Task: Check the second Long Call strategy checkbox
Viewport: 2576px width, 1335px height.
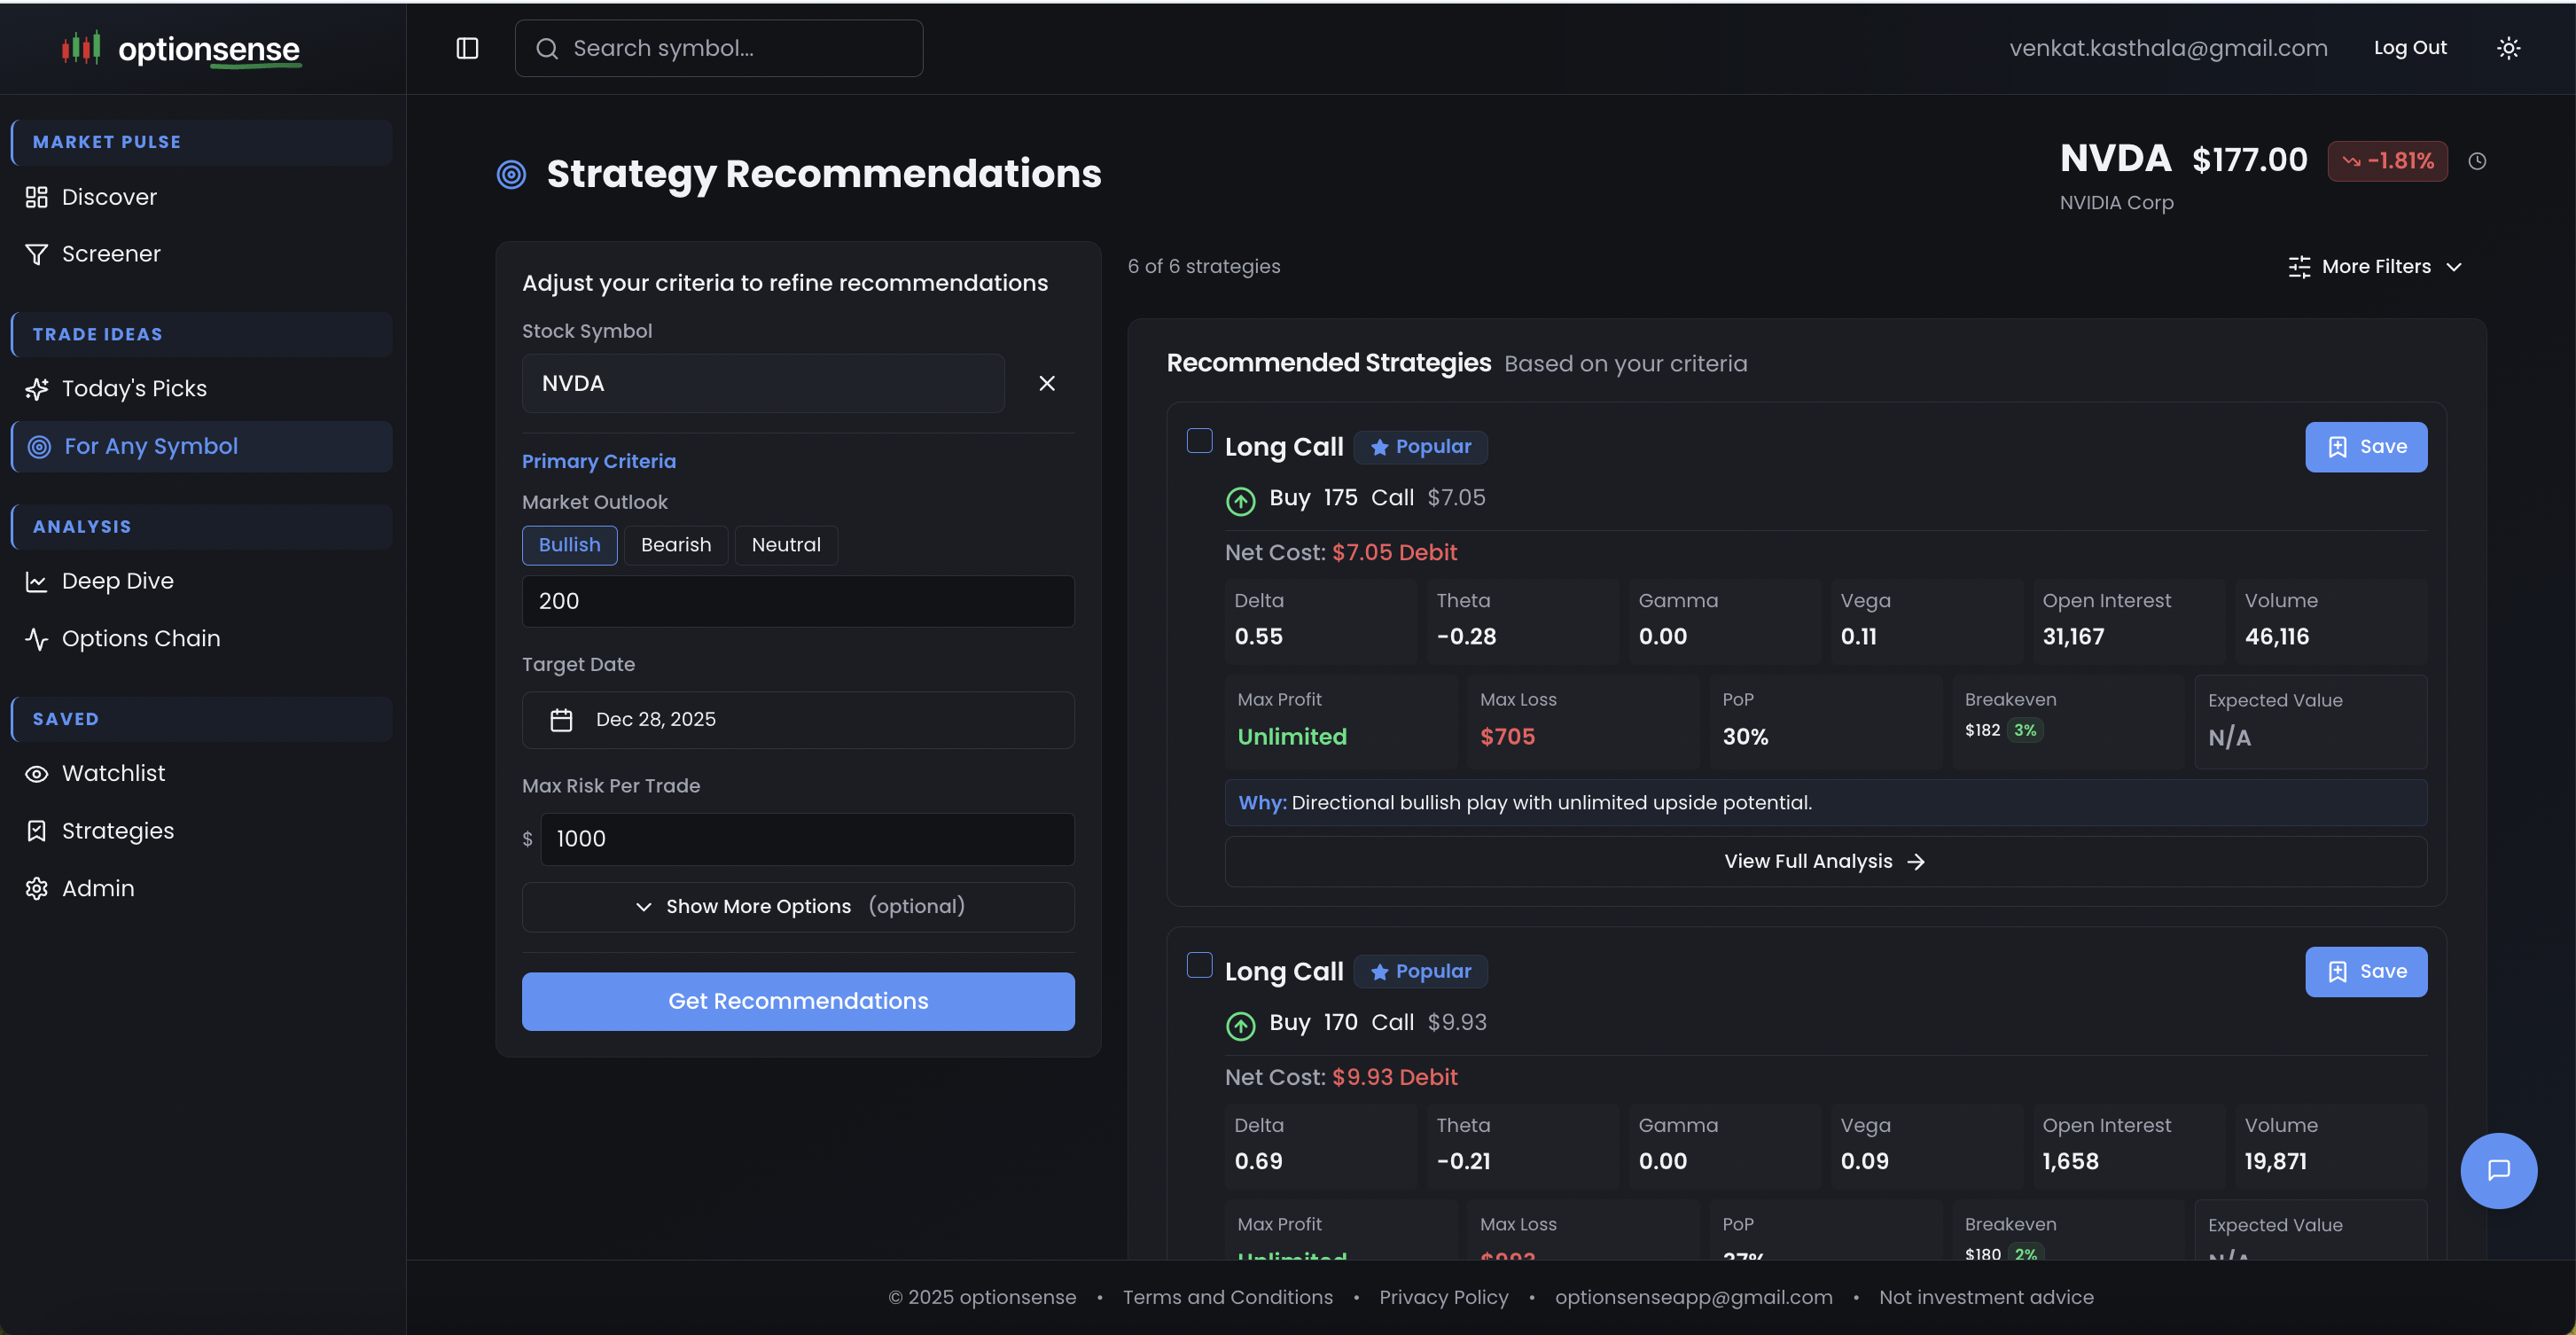Action: [x=1199, y=965]
